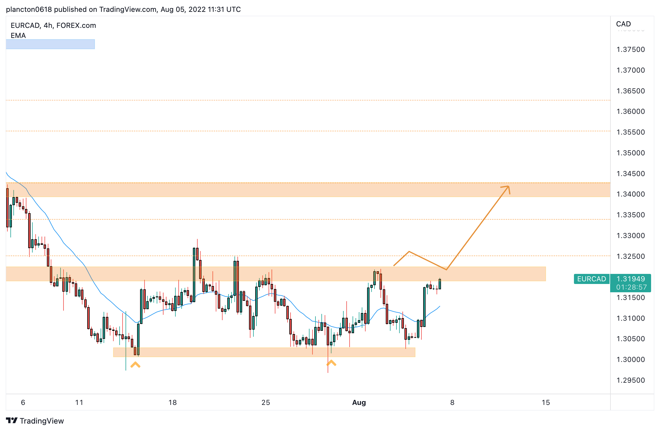Image resolution: width=660 pixels, height=431 pixels.
Task: Click the date label 8 on time axis
Action: [452, 403]
